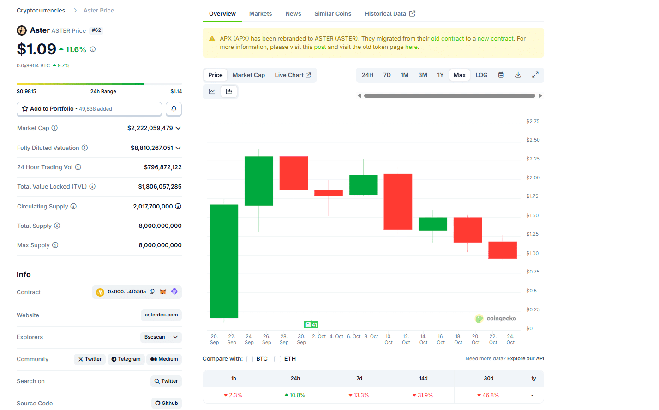
Task: Click Add to Portfolio button
Action: tap(90, 109)
